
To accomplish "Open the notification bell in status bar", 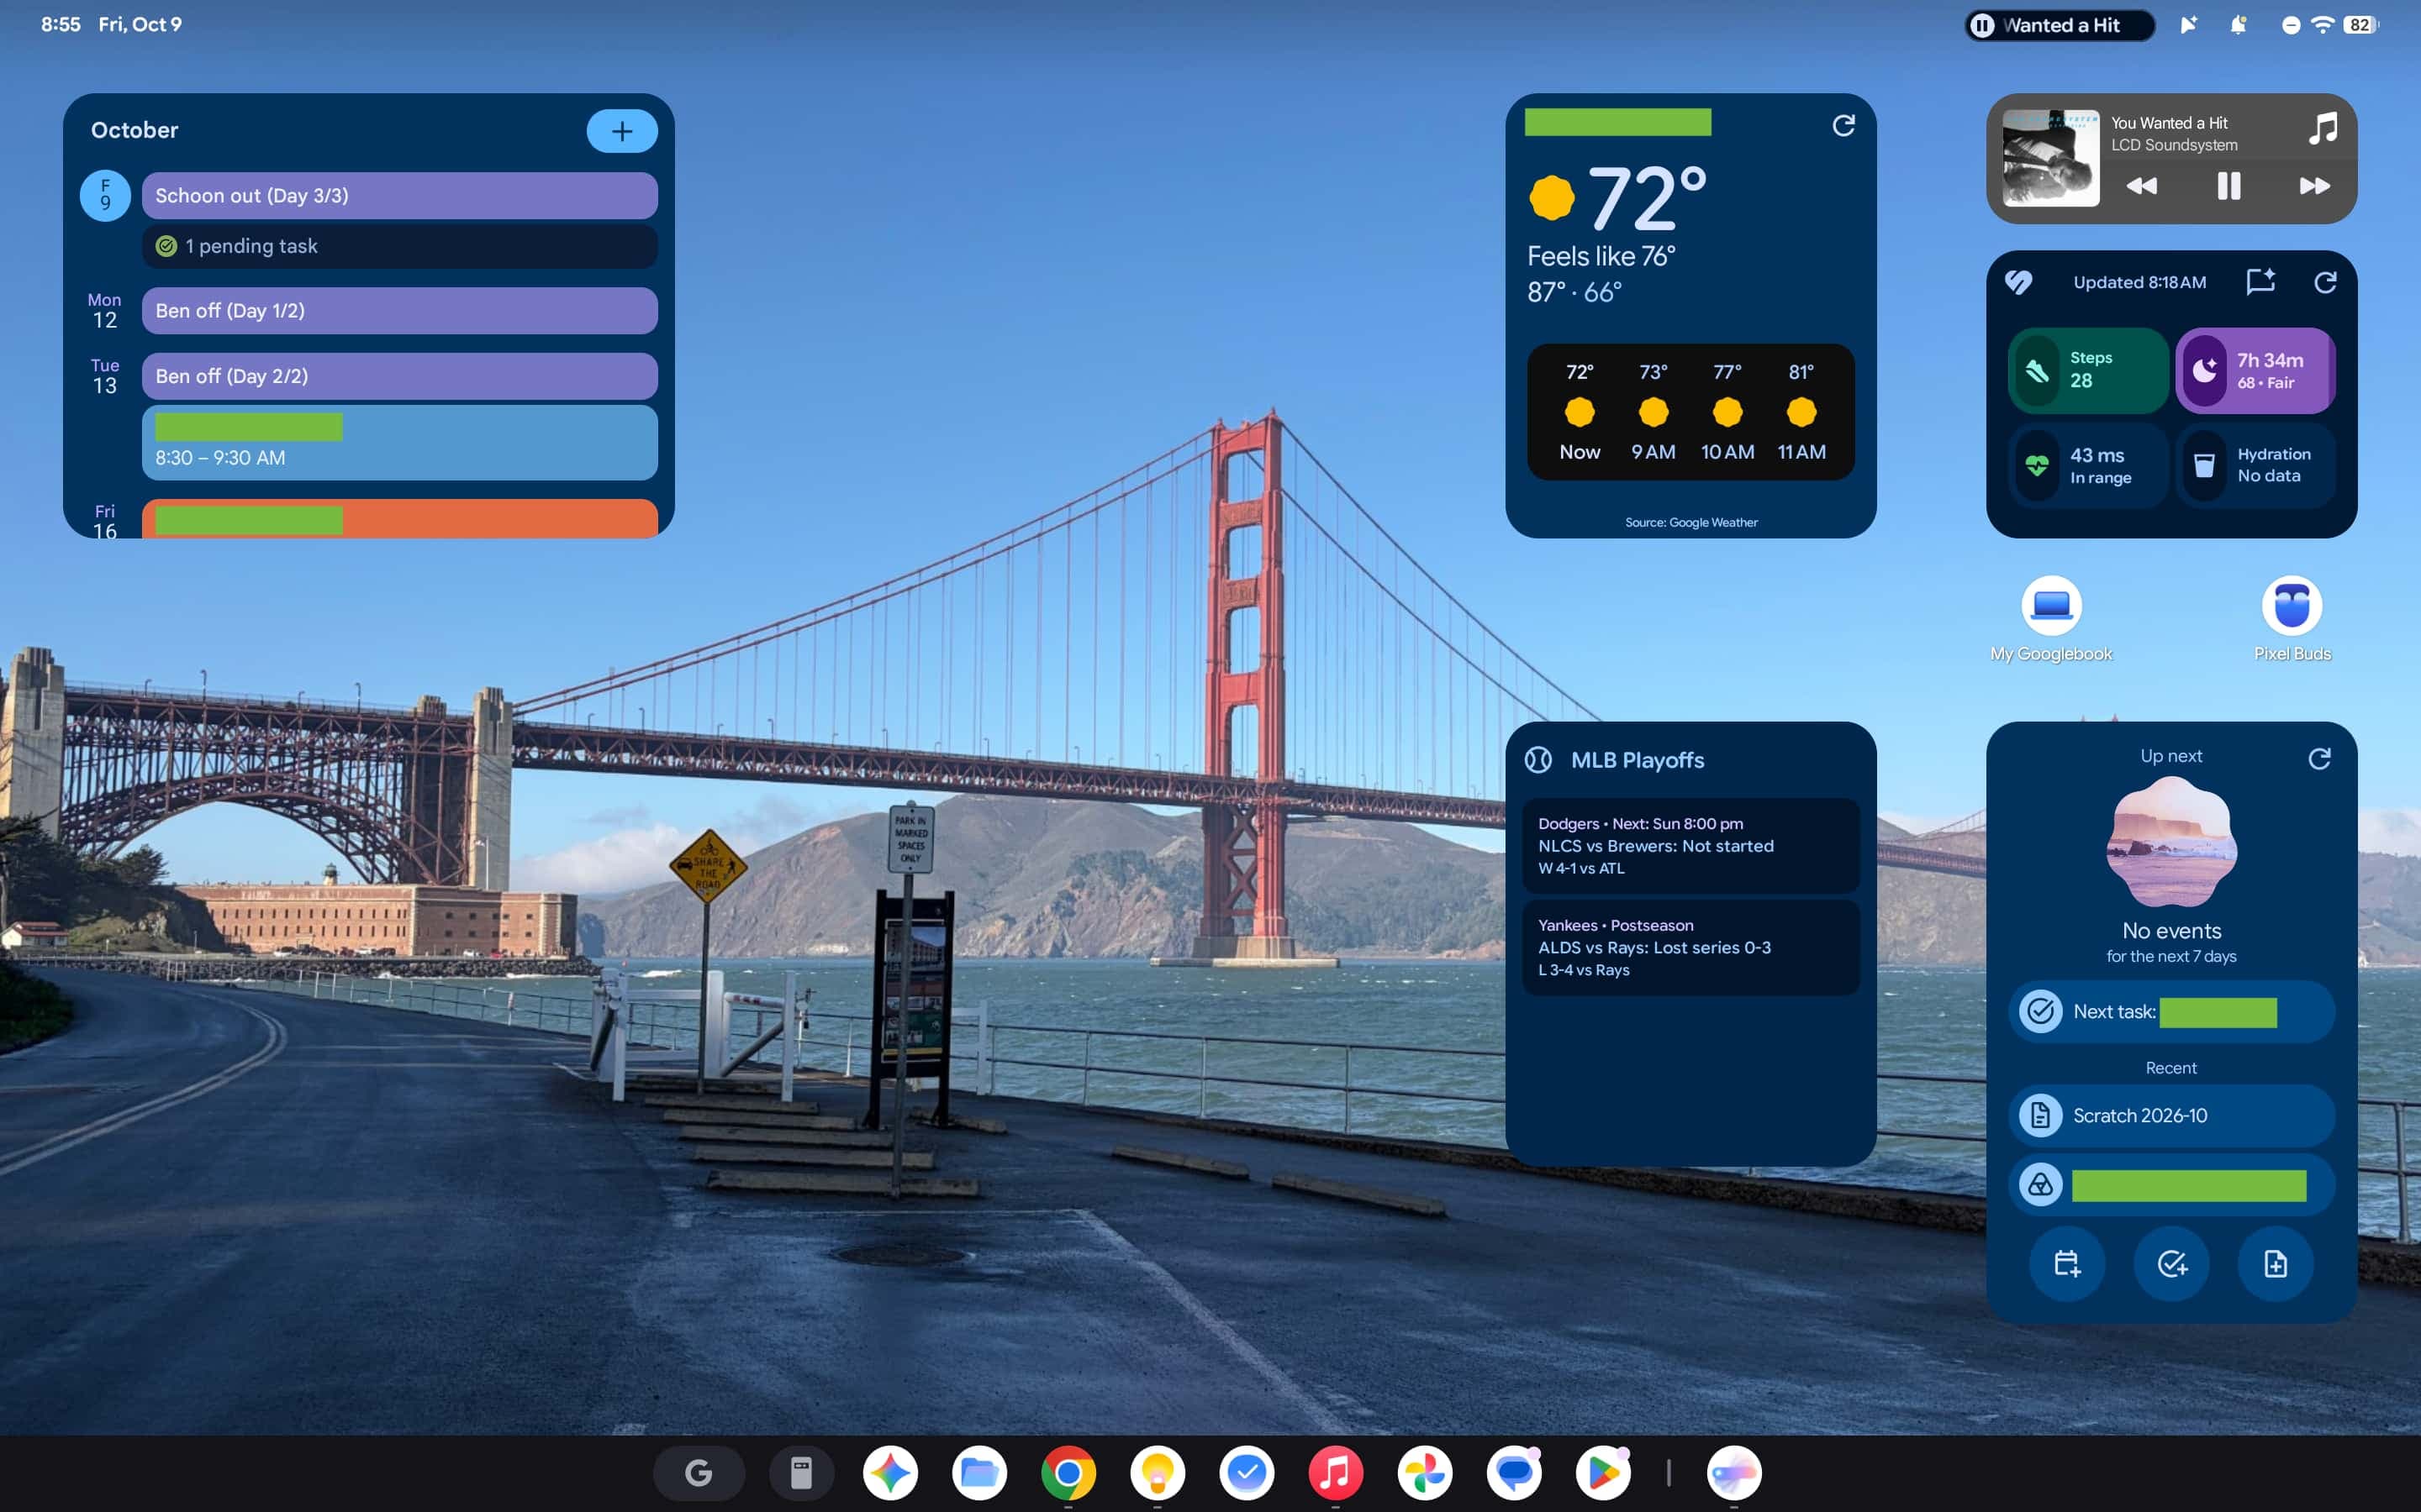I will 2238,25.
